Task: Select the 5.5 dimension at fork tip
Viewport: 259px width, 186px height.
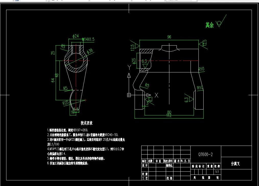Action: 76,110
